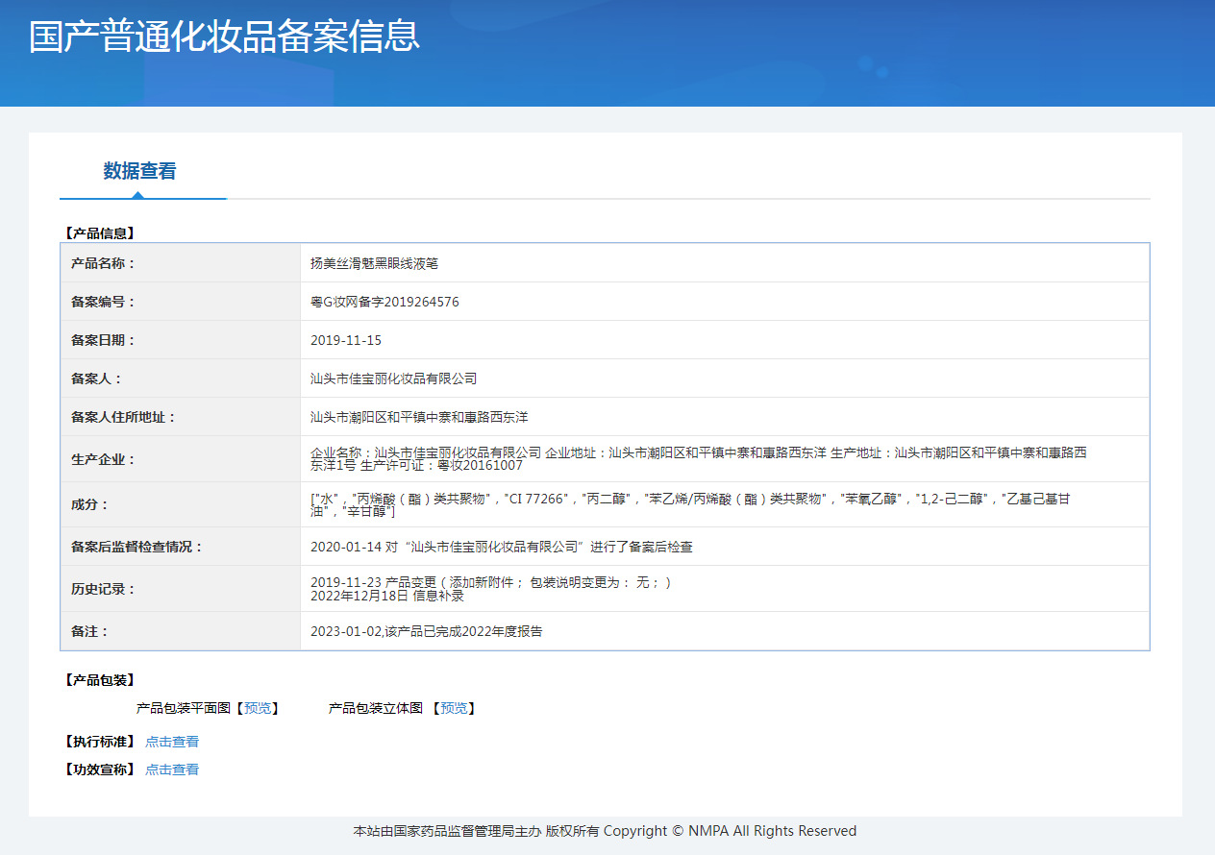Viewport: 1215px width, 855px height.
Task: Click the 国产普通化妆品备案信息 page title
Action: [x=224, y=37]
